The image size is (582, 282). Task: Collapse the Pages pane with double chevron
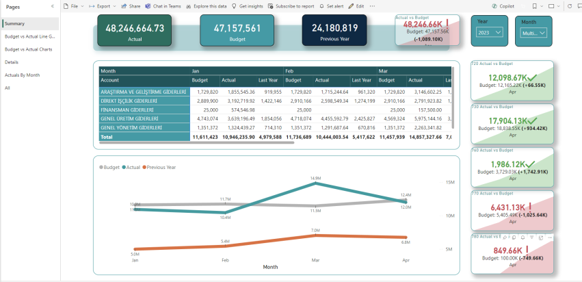pyautogui.click(x=53, y=5)
